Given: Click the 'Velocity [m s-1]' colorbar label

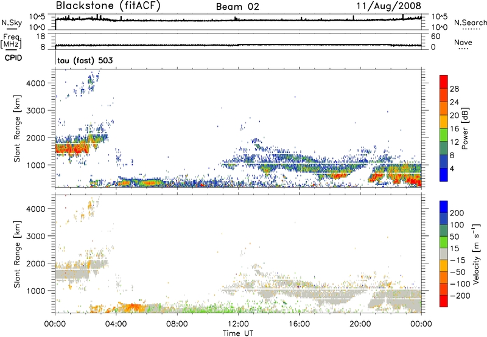Looking at the screenshot, I should click(476, 254).
